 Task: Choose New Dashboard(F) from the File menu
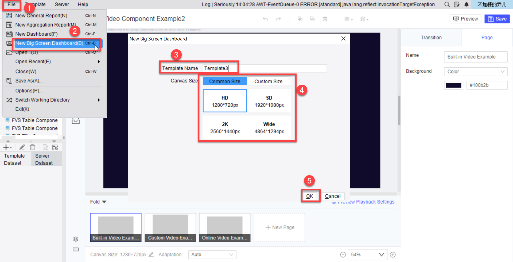point(36,34)
